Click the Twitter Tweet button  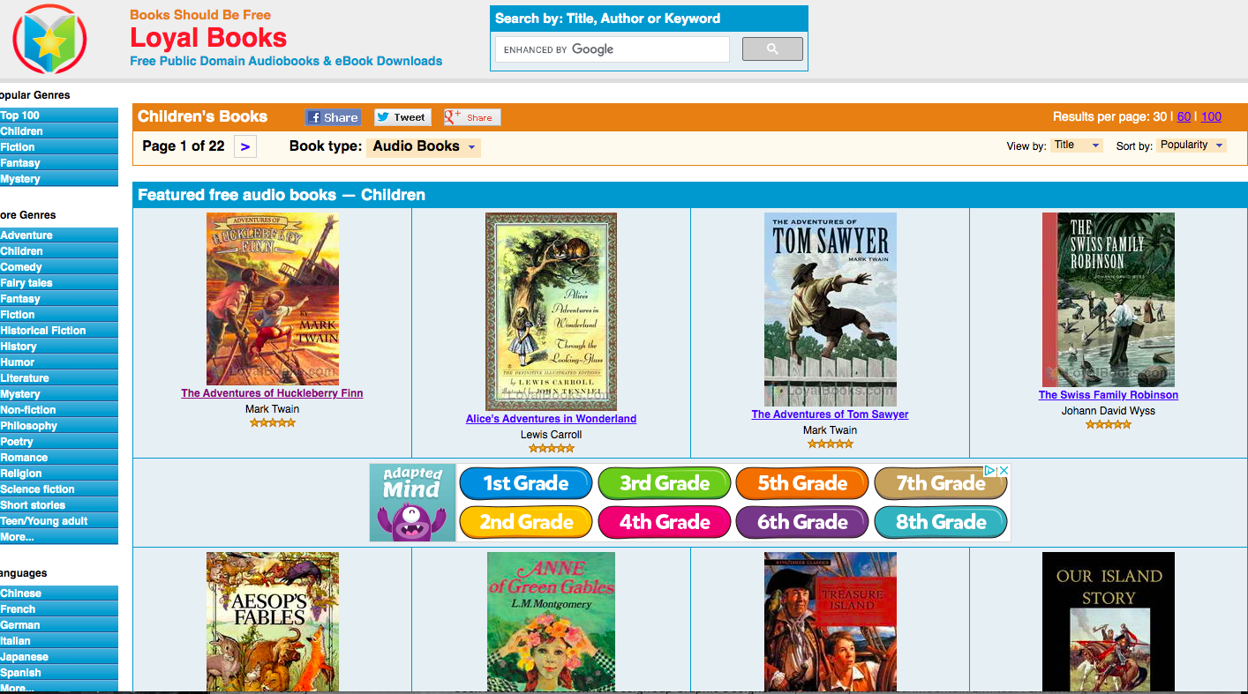coord(402,117)
